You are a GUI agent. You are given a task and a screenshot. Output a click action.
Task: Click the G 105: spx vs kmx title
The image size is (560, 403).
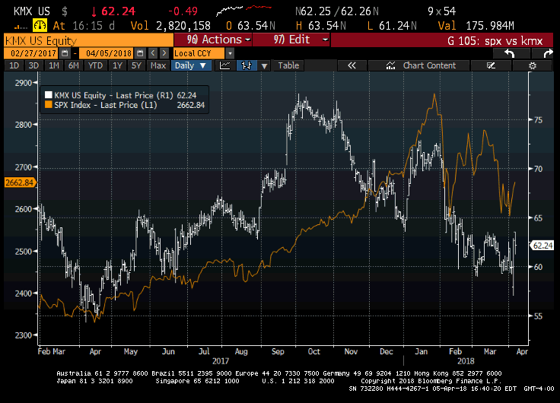click(x=495, y=41)
